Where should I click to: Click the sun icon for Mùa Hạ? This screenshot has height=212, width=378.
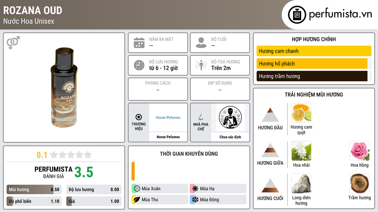tap(195, 189)
